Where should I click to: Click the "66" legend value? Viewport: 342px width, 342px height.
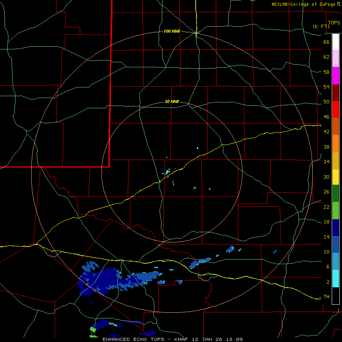(x=326, y=42)
